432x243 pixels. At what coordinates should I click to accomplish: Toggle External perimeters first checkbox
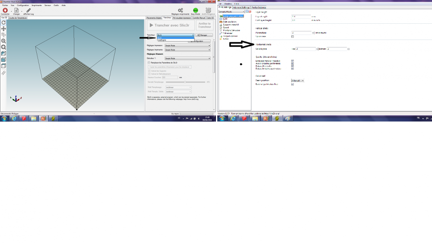[x=292, y=84]
